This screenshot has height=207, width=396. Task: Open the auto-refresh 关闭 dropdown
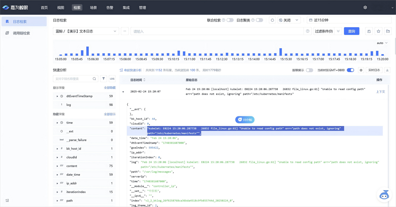289,20
